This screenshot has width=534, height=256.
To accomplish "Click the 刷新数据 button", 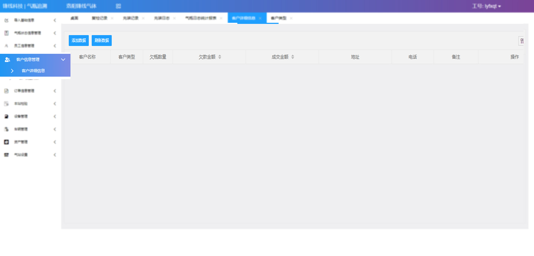I will pos(102,41).
